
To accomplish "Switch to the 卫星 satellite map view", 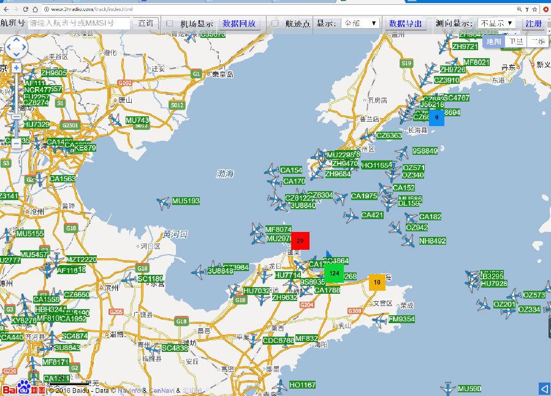I will 516,42.
